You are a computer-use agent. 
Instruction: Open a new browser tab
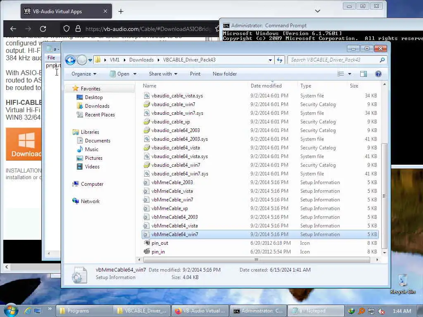(x=121, y=11)
